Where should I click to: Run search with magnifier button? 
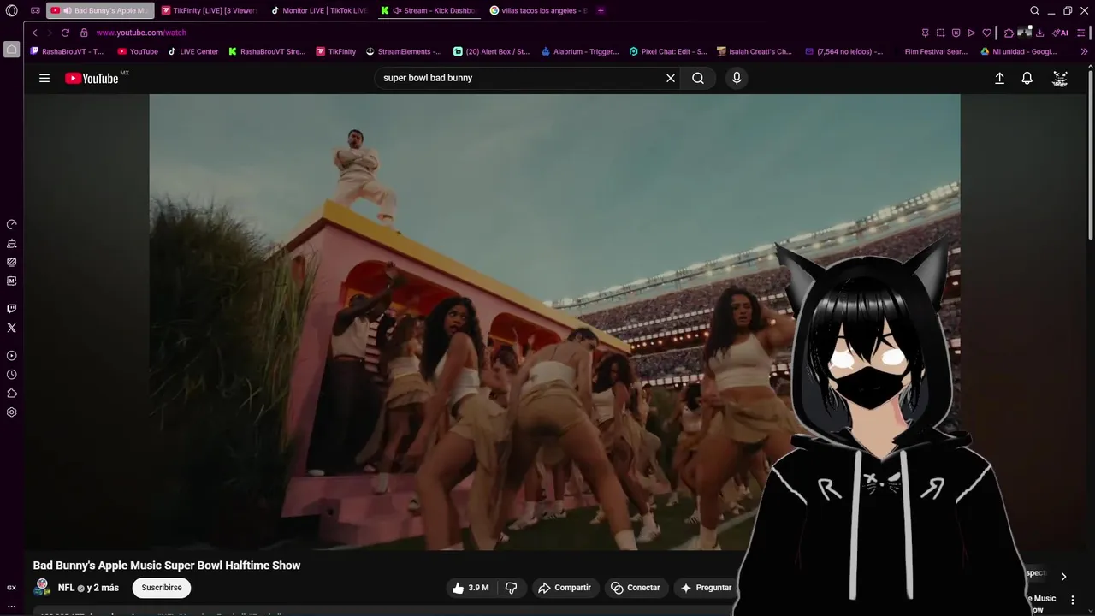698,78
